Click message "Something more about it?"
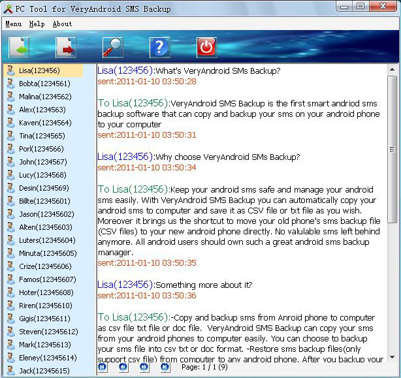This screenshot has width=401, height=378. [204, 285]
